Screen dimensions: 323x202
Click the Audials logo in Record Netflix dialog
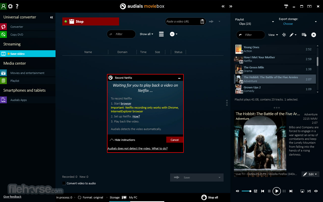point(111,78)
